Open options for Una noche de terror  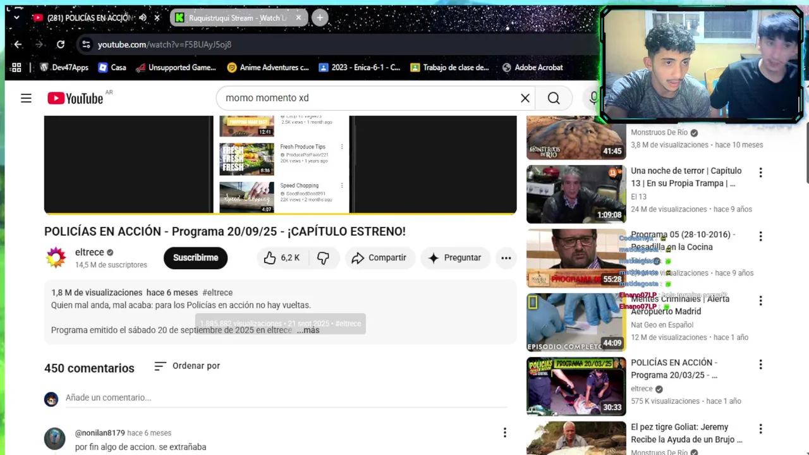click(760, 173)
